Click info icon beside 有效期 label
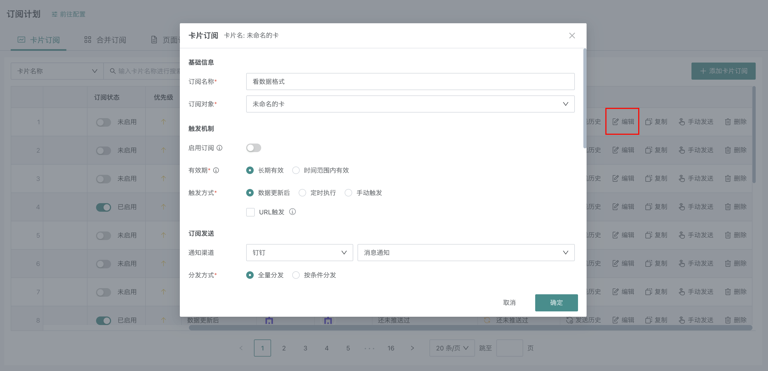The width and height of the screenshot is (768, 371). click(216, 170)
